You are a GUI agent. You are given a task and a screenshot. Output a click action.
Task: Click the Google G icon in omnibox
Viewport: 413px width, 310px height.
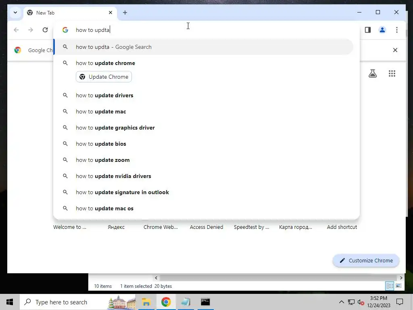[65, 30]
